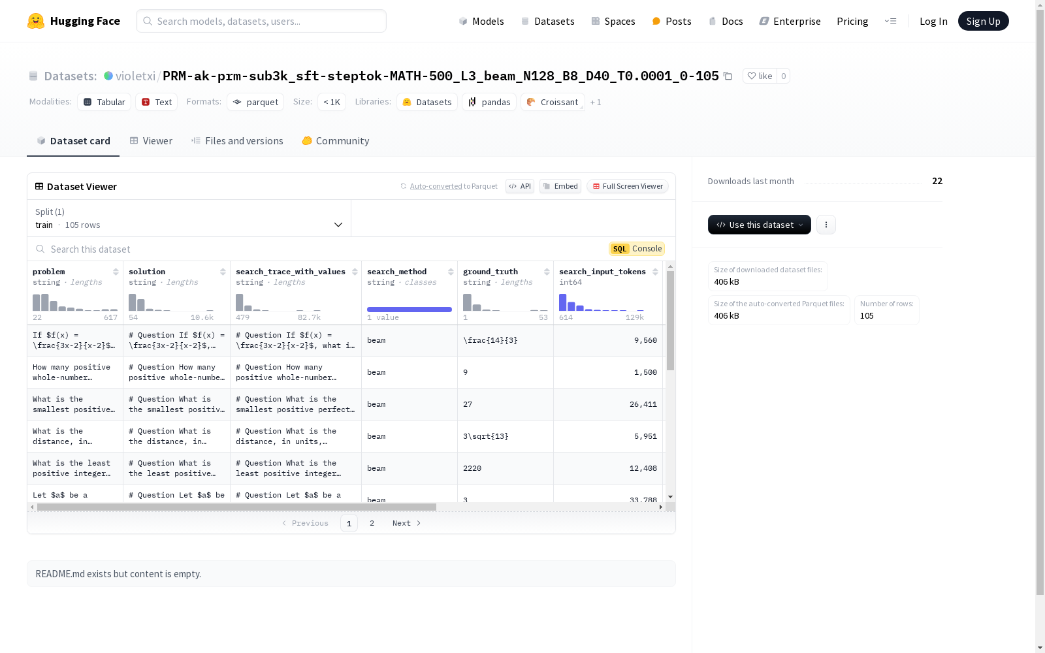The width and height of the screenshot is (1045, 653).
Task: Click the search_input_tokens histogram
Action: pos(602,302)
